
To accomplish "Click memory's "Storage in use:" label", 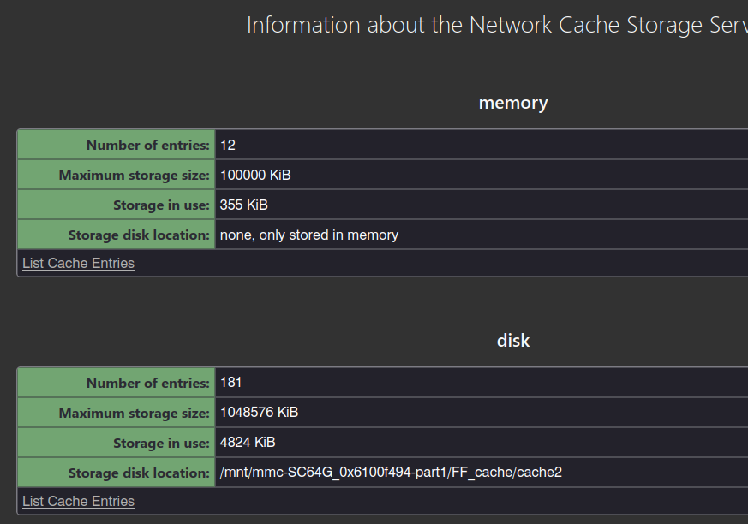I will [x=161, y=205].
